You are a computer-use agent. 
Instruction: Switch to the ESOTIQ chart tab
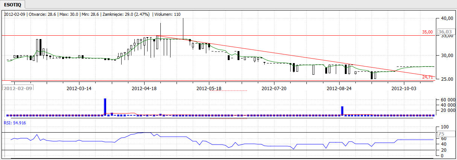click(13, 5)
